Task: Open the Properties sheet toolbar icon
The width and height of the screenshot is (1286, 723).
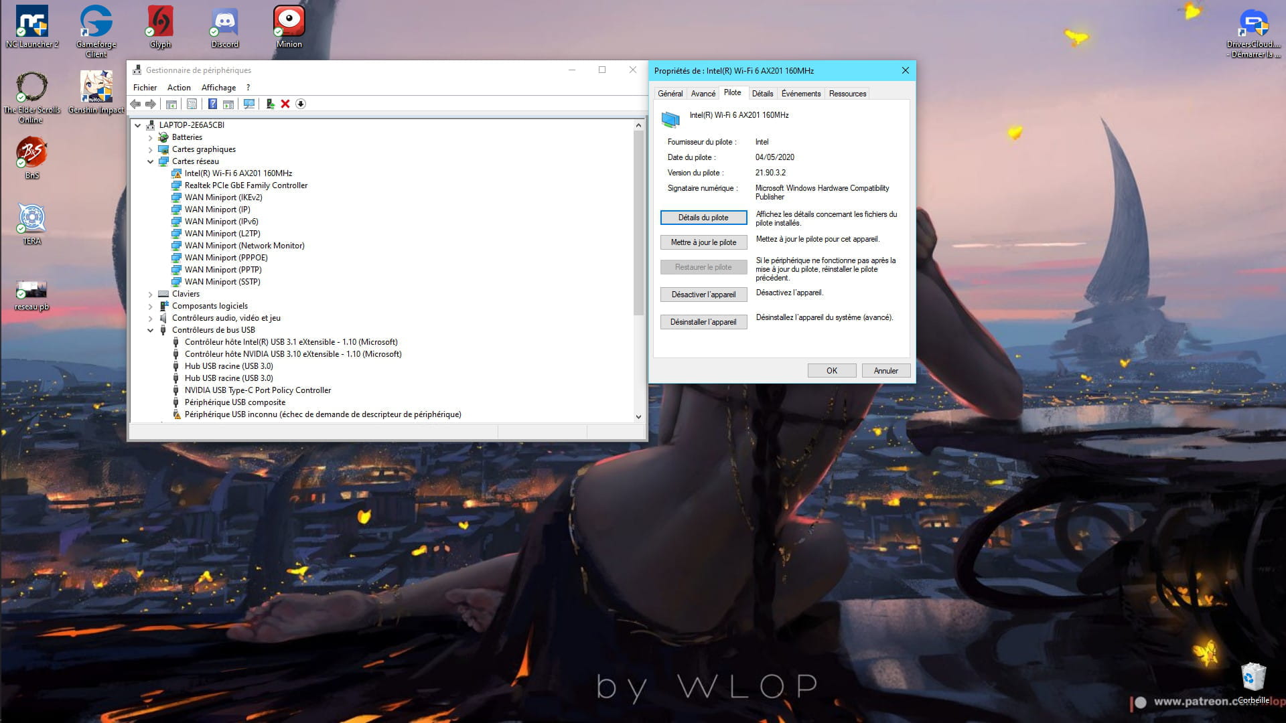Action: pos(192,104)
